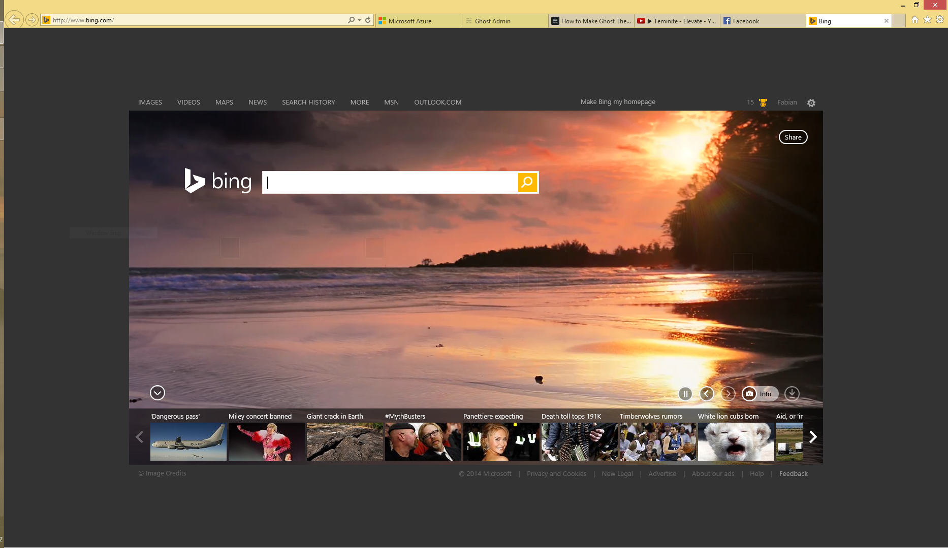Open New Legal footer link
This screenshot has height=548, width=948.
617,473
